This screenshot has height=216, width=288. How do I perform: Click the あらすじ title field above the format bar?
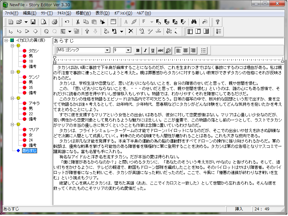(168, 41)
